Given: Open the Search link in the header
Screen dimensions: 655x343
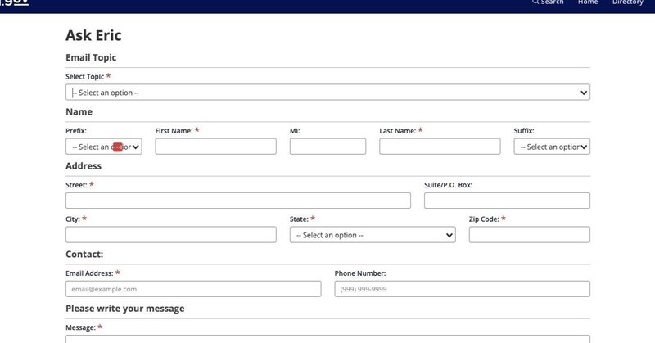Looking at the screenshot, I should 548,2.
